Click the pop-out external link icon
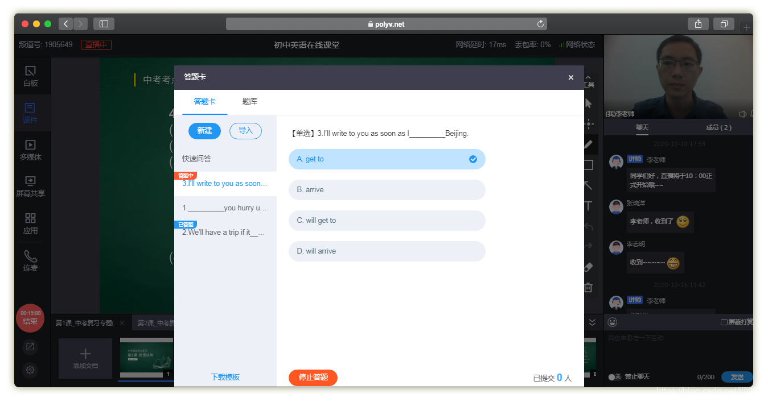This screenshot has height=402, width=768. tap(30, 346)
